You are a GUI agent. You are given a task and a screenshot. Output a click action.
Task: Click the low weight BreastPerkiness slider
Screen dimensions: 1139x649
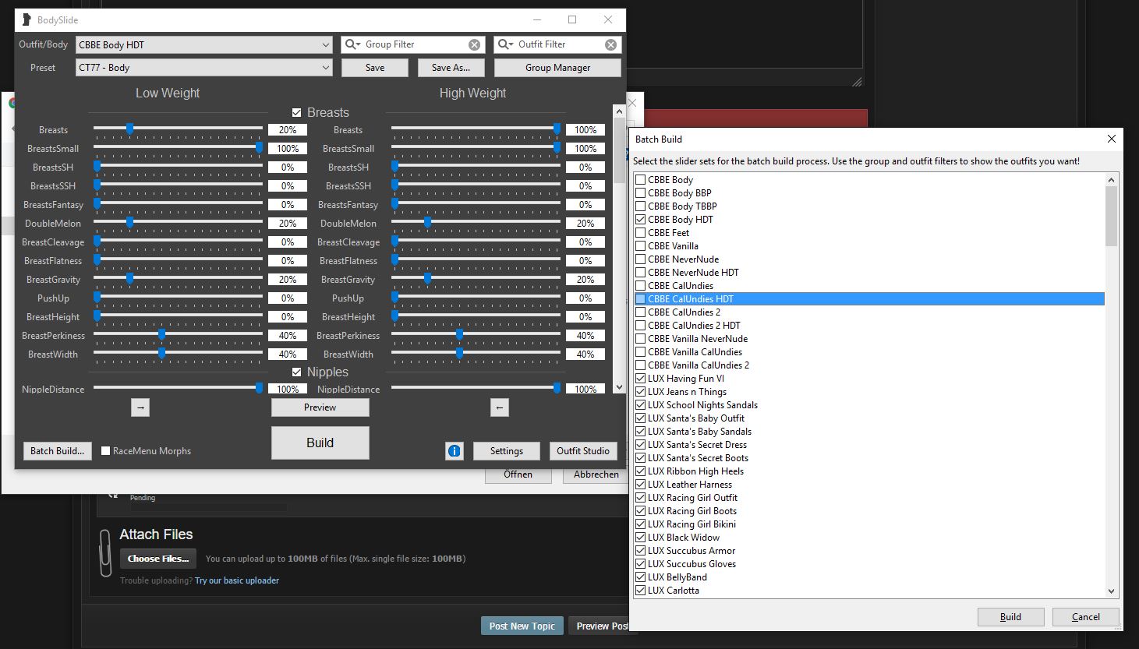(178, 336)
